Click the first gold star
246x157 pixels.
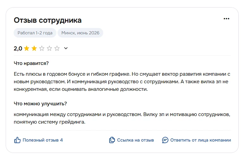27,49
